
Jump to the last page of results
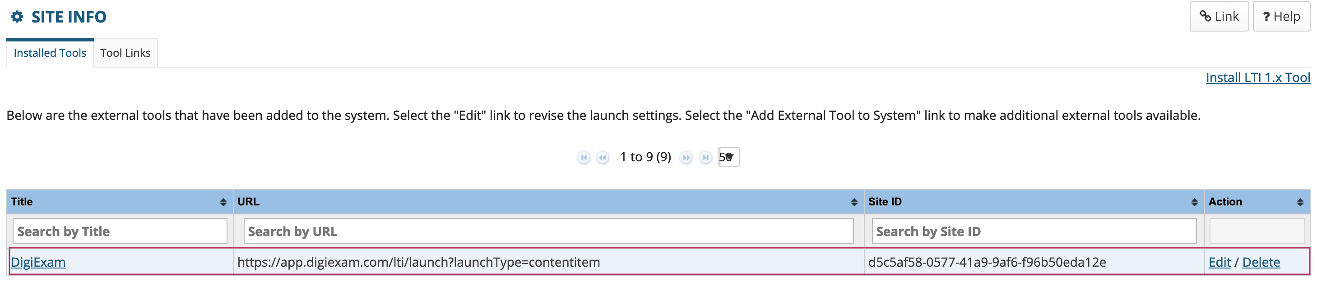coord(705,158)
